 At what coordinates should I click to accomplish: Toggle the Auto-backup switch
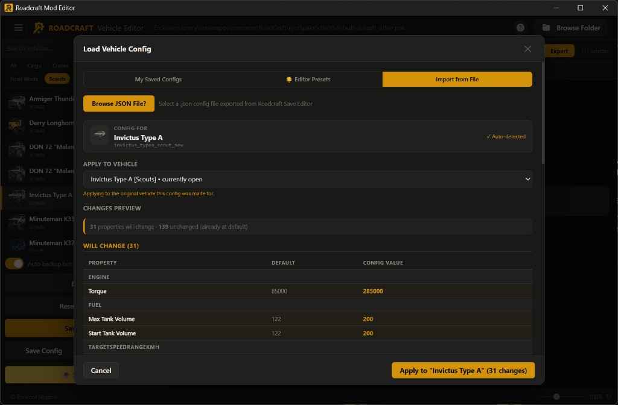click(14, 264)
